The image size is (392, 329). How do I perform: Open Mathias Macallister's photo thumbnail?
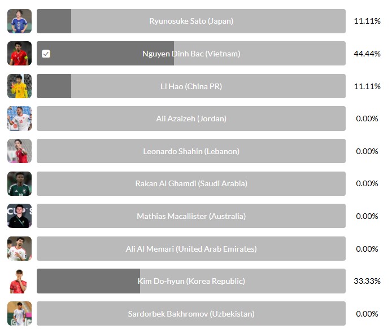pos(19,216)
